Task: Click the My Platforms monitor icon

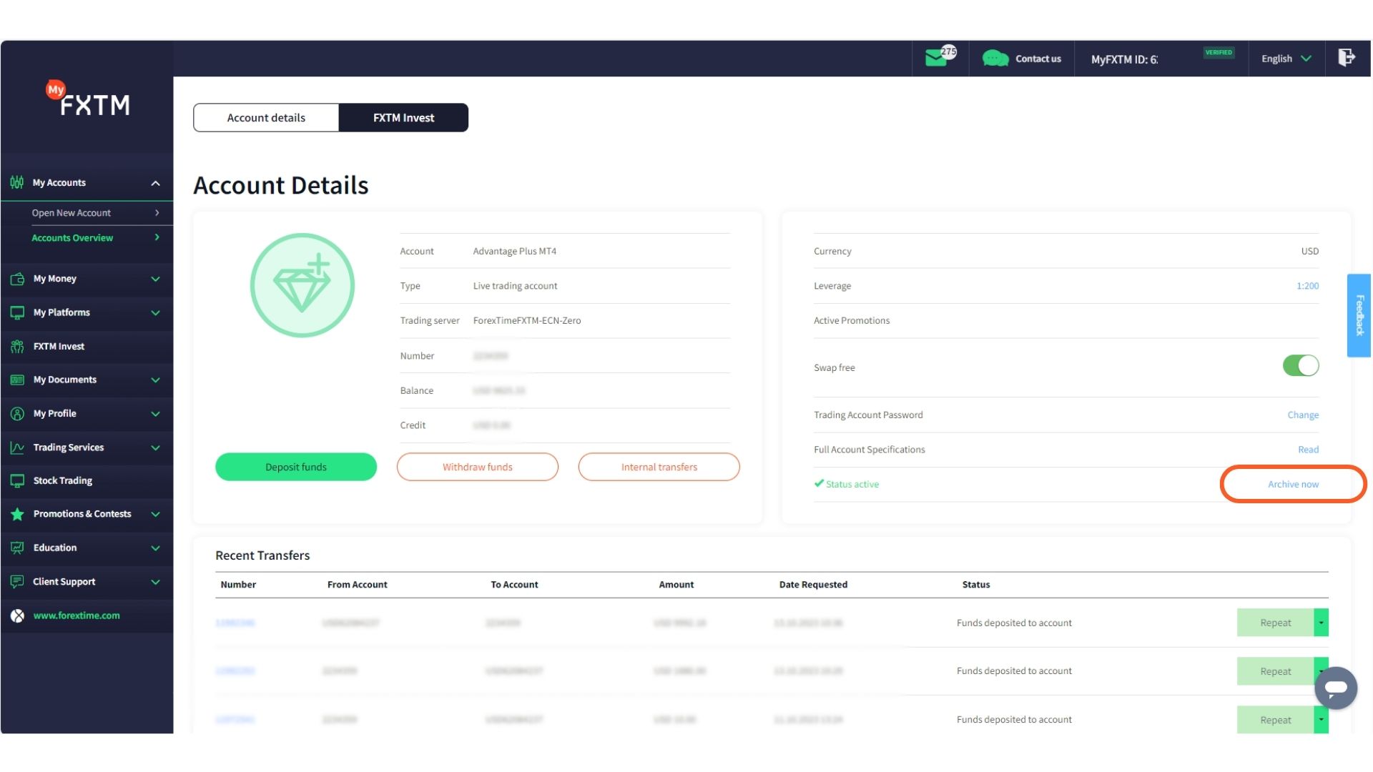Action: tap(17, 312)
